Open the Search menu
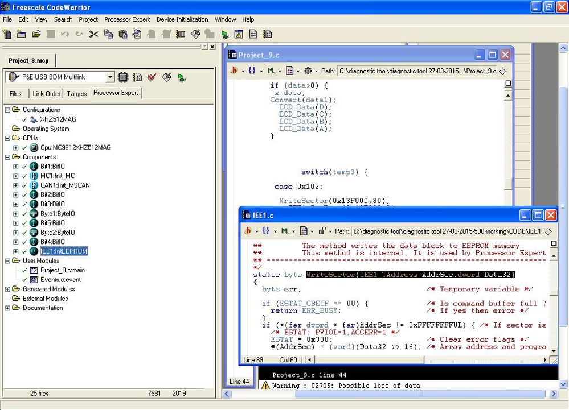 tap(63, 19)
